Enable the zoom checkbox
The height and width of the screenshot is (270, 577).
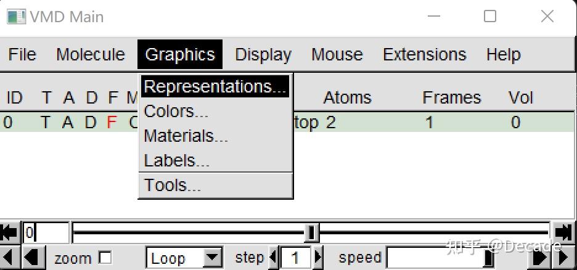[x=105, y=257]
